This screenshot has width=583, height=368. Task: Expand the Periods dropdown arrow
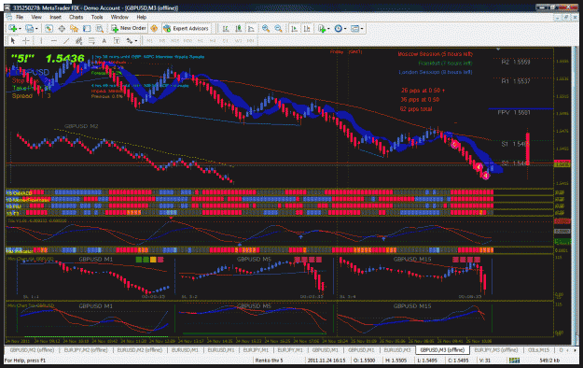(x=345, y=28)
